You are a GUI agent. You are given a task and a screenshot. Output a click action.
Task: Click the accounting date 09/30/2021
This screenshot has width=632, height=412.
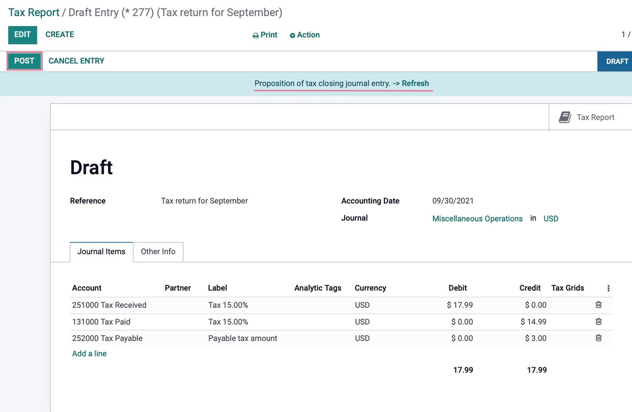tap(453, 201)
